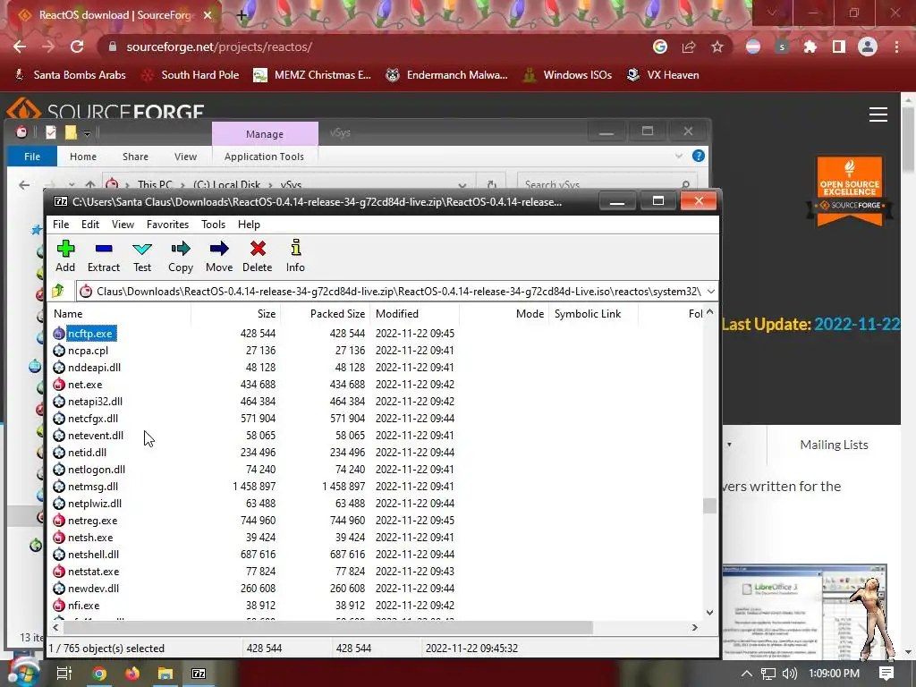The width and height of the screenshot is (916, 687).
Task: Open Task View on the taskbar
Action: click(x=64, y=674)
